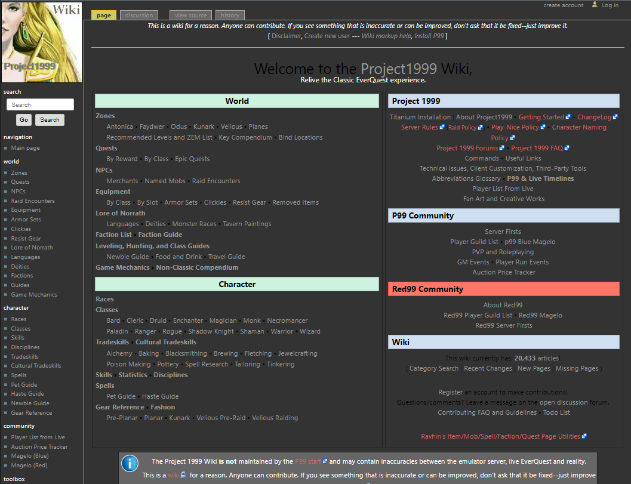The height and width of the screenshot is (484, 631).
Task: Open p99 Blue Magelo link
Action: click(x=530, y=242)
